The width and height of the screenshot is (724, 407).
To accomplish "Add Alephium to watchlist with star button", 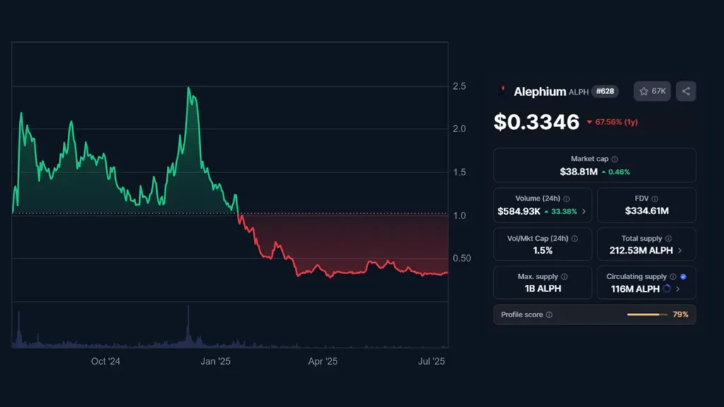I will 652,91.
